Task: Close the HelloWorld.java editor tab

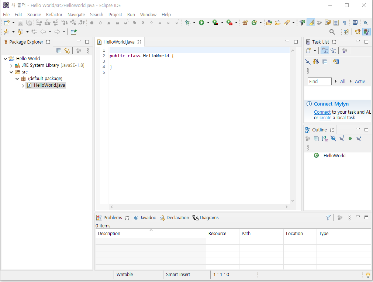Action: click(x=139, y=42)
